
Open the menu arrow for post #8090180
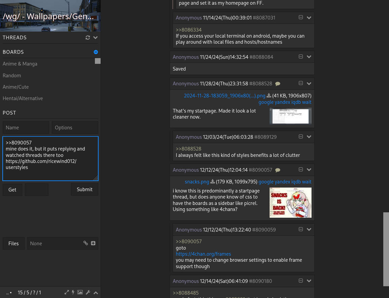(309, 281)
